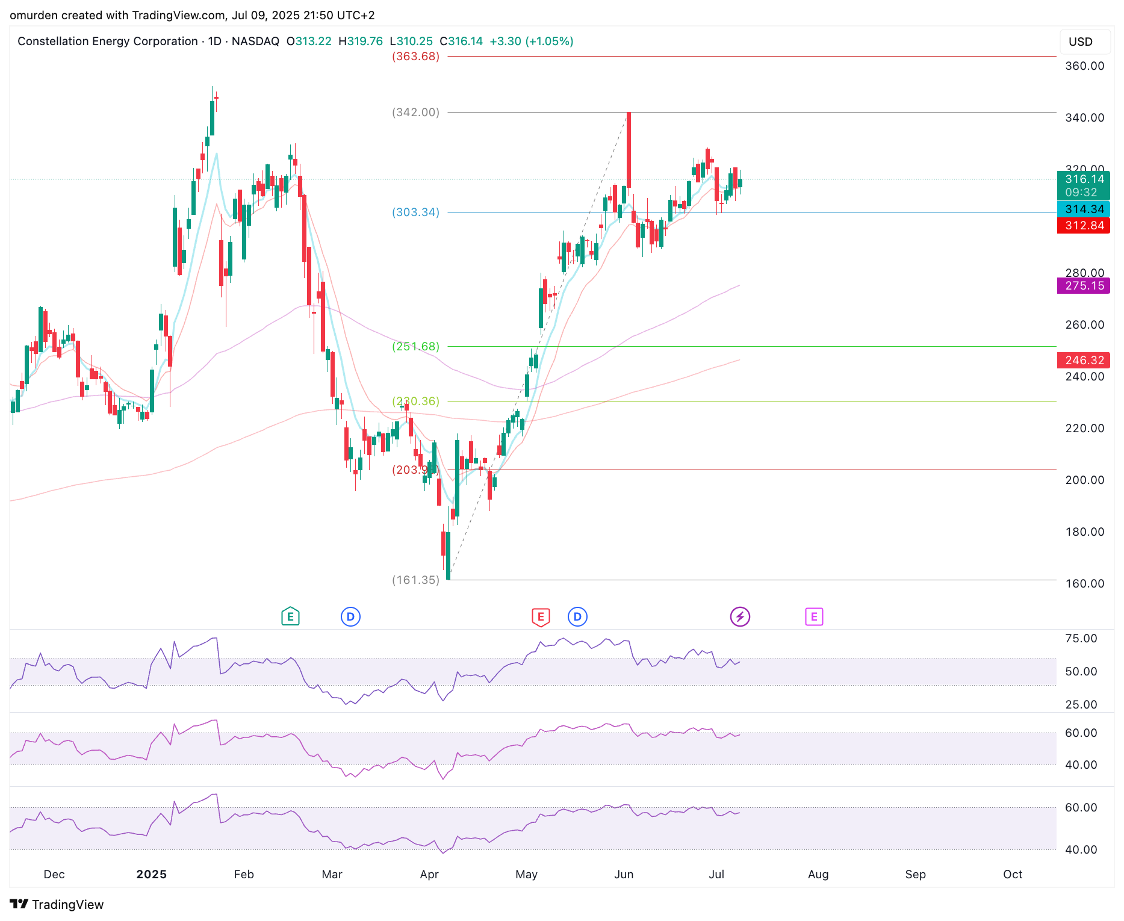Click the 312.84 red price label
The image size is (1124, 921).
coord(1084,225)
